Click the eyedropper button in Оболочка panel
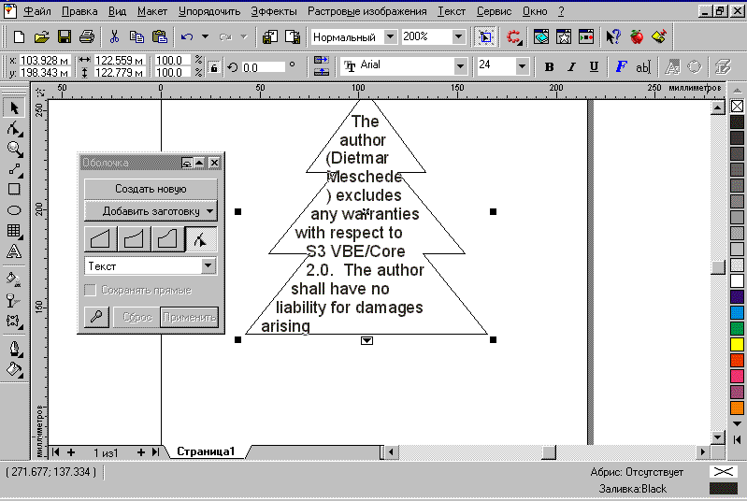747x501 pixels. coord(96,317)
